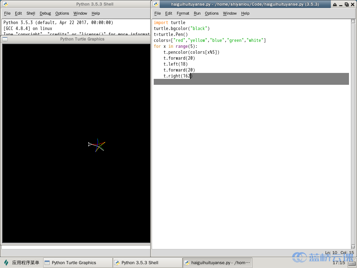Open the Run menu in the editor
The image size is (357, 268).
click(x=197, y=13)
